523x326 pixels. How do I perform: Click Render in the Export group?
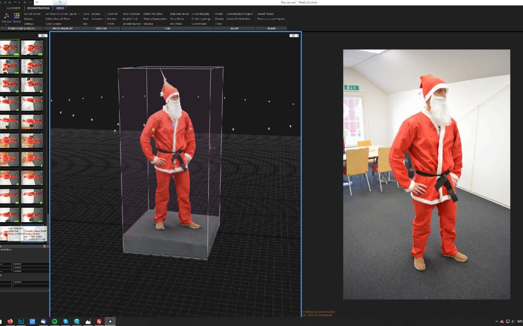[219, 19]
